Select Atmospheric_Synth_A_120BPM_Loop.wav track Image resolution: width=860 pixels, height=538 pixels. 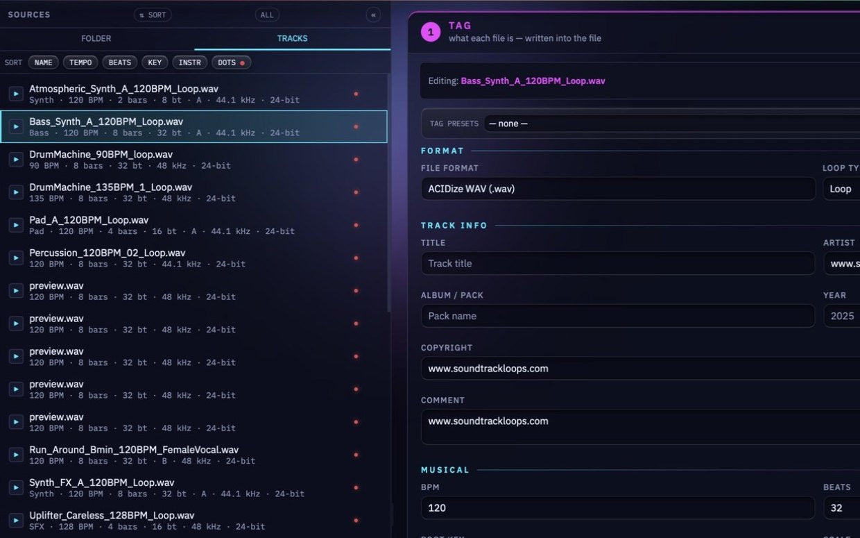[193, 94]
